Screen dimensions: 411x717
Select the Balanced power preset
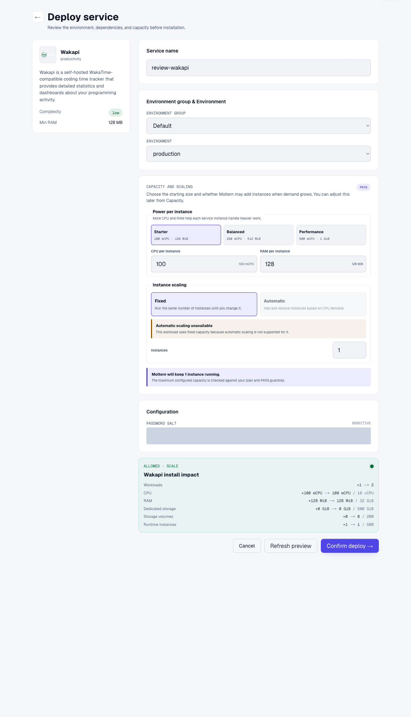(x=259, y=235)
